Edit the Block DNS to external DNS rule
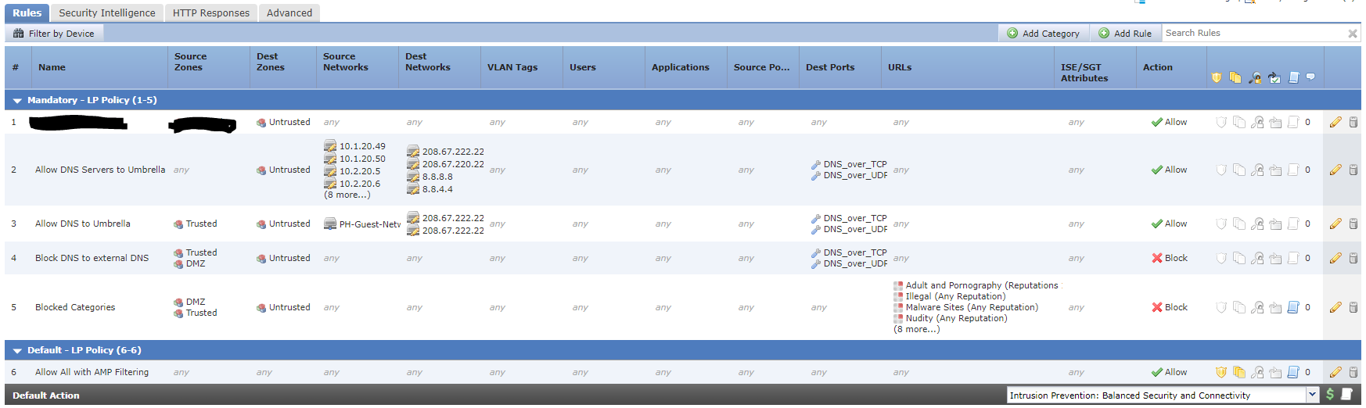Screen dimensions: 1366x408 click(x=1335, y=258)
